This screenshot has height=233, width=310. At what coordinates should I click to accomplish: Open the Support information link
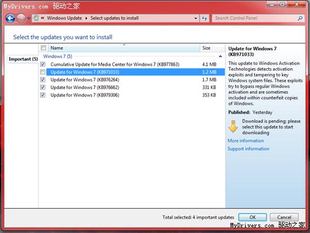click(x=249, y=149)
